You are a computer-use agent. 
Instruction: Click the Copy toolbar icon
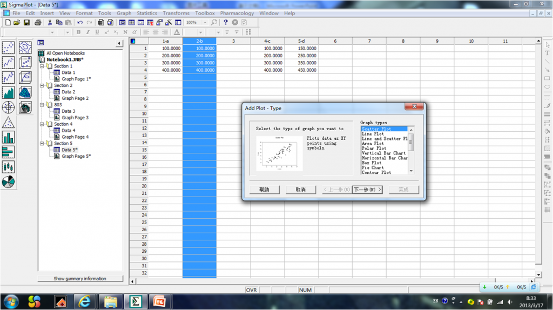59,22
